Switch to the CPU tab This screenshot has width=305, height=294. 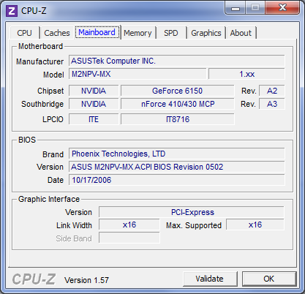tap(24, 33)
